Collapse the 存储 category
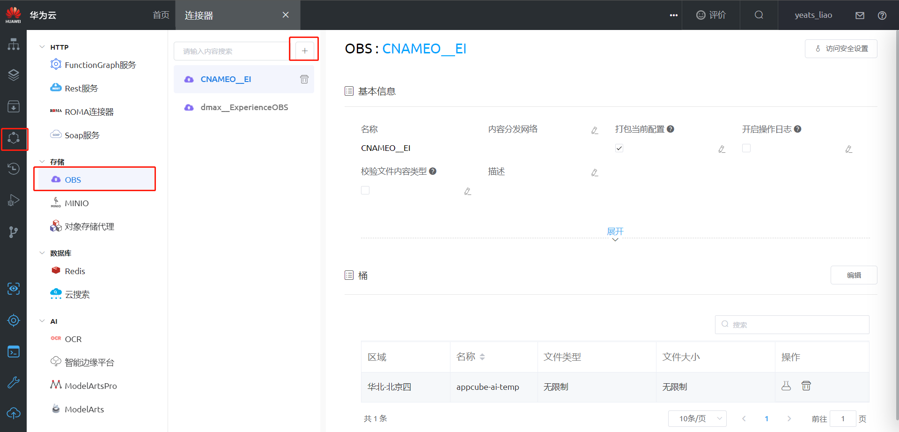The image size is (899, 432). click(42, 162)
